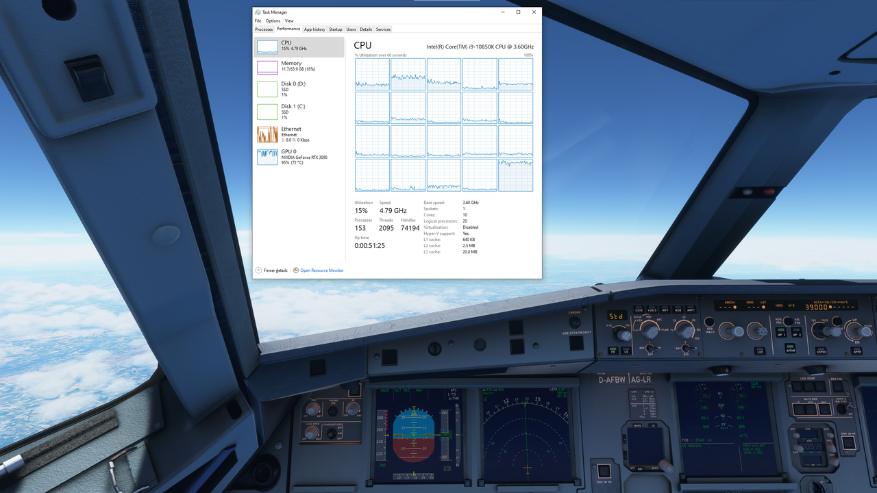Open the Disk 1 (C:) performance view

[x=299, y=112]
